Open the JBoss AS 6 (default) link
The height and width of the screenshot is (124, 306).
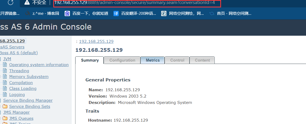(19, 53)
